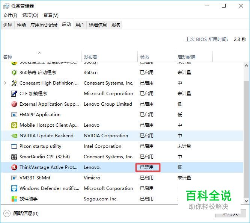This screenshot has height=223, width=250.
Task: Click 低 impact in FMAPP Application row
Action: coord(180,115)
